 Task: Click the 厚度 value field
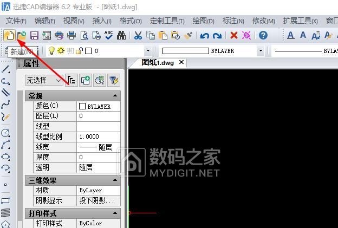pyautogui.click(x=98, y=157)
